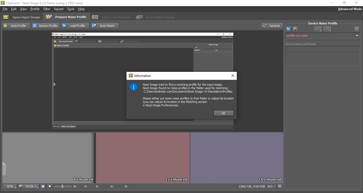Click the Cb Enhanced channel preview
This screenshot has height=193, width=363.
click(x=237, y=158)
